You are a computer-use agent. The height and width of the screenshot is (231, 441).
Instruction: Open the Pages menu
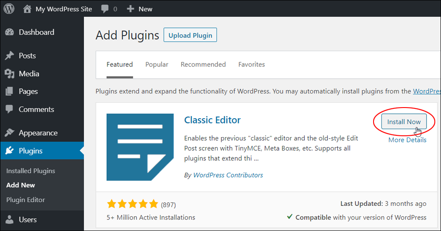click(28, 92)
